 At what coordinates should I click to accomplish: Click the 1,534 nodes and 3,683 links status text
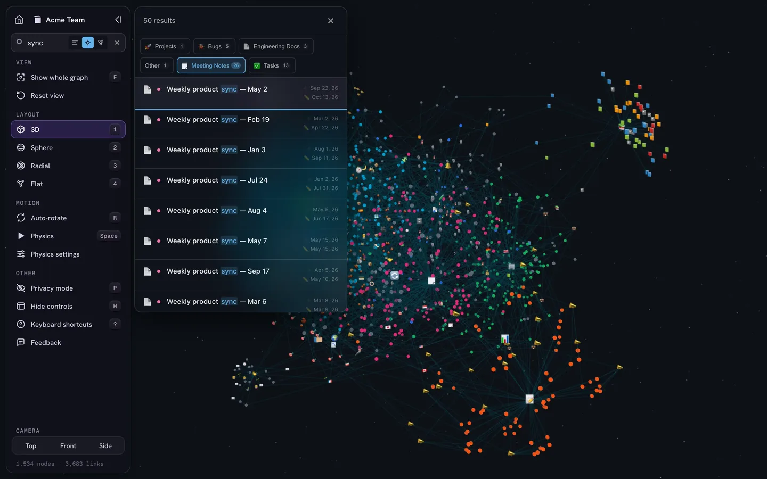(60, 464)
